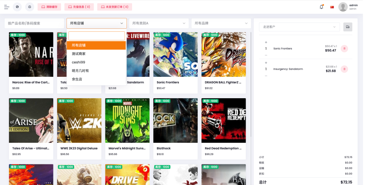Image resolution: width=380 pixels, height=185 pixels.
Task: Select 测试商家 shop option
Action: [x=96, y=54]
